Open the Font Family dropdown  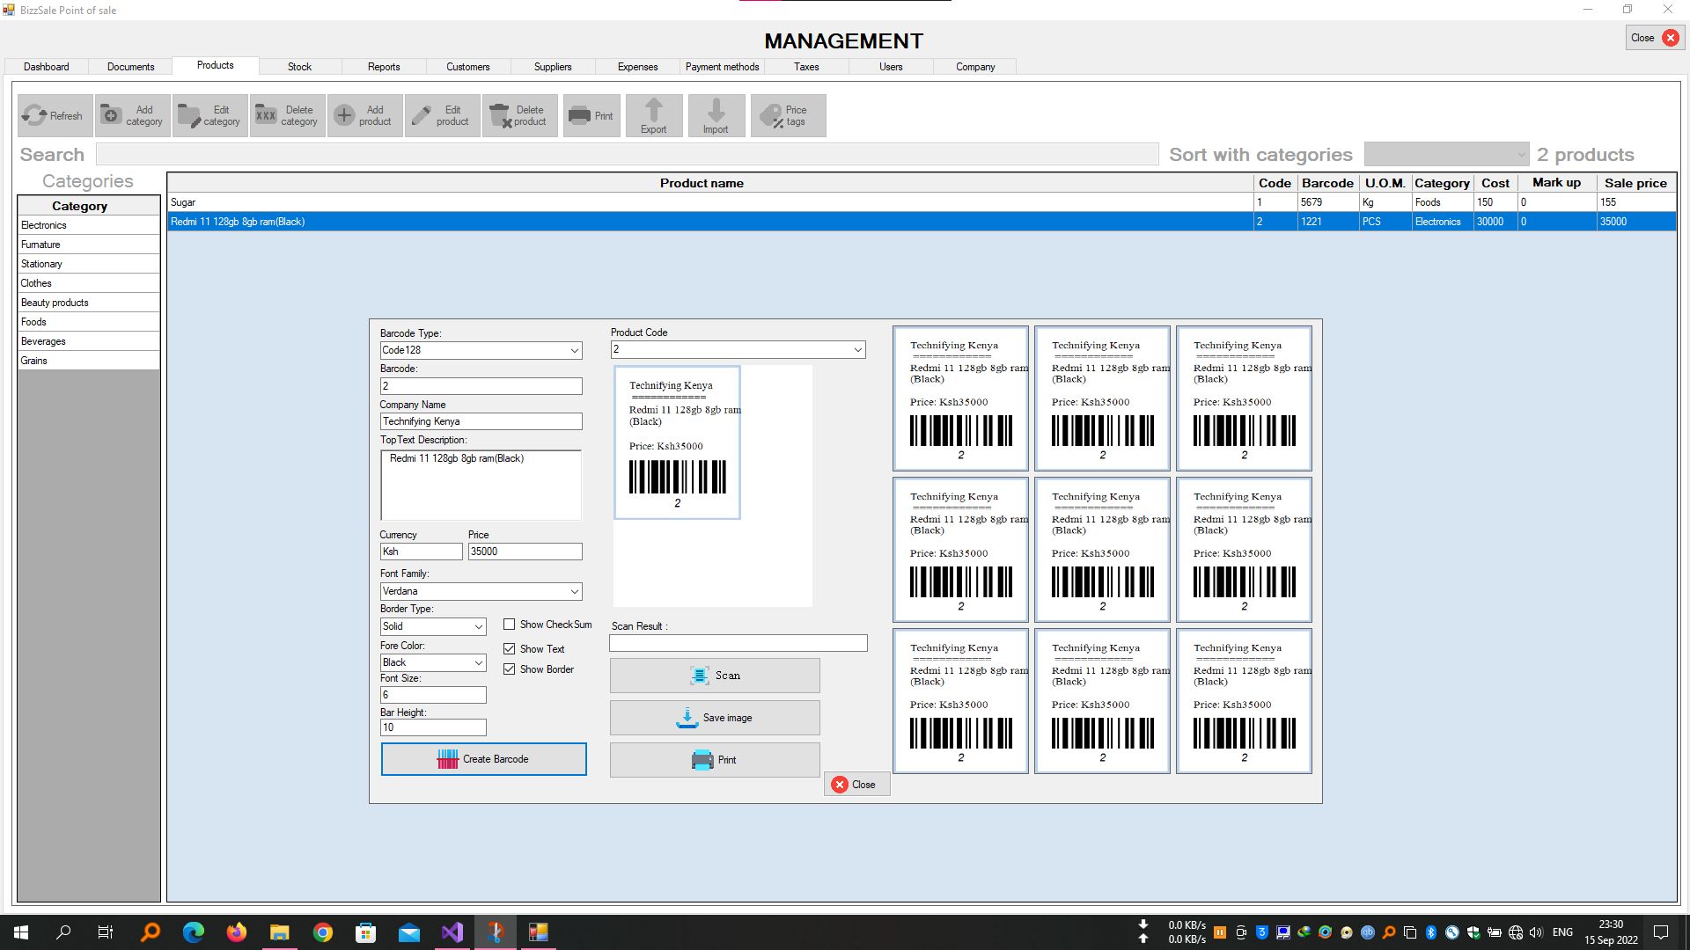[x=574, y=591]
